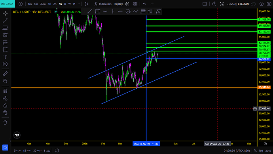Click the cloud save icon
Viewport: 273px width, 154px height.
pos(254,4)
